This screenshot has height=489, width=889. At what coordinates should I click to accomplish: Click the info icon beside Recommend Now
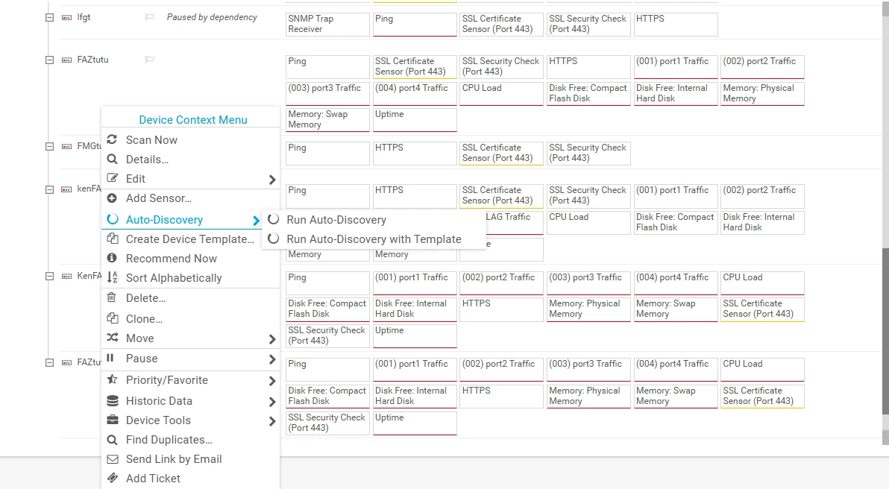113,259
